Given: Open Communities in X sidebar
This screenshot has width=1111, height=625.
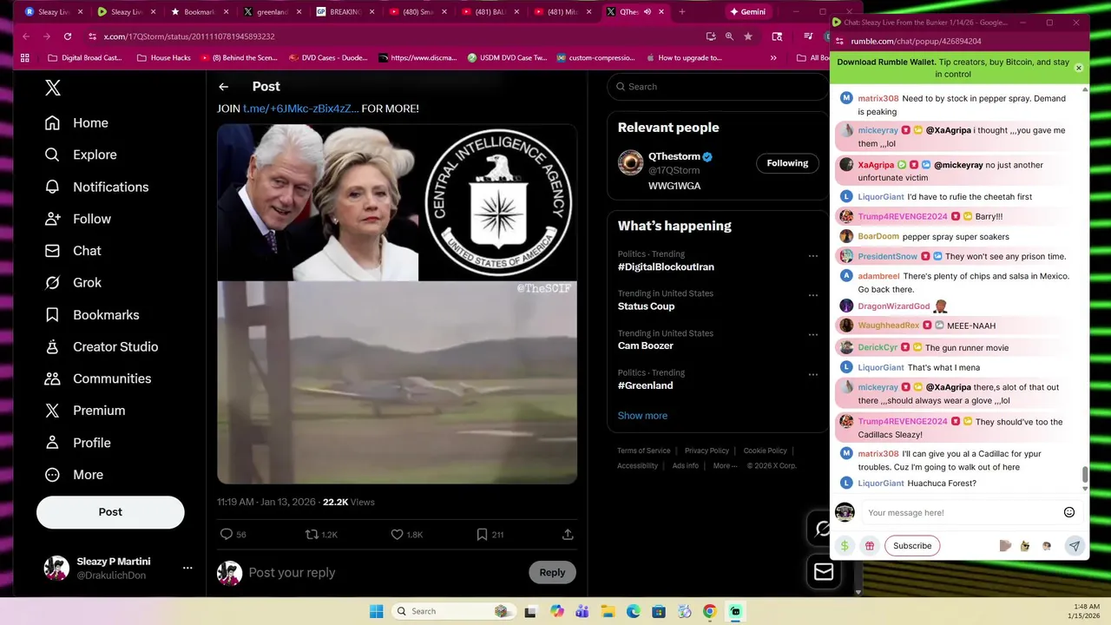Looking at the screenshot, I should (97, 378).
